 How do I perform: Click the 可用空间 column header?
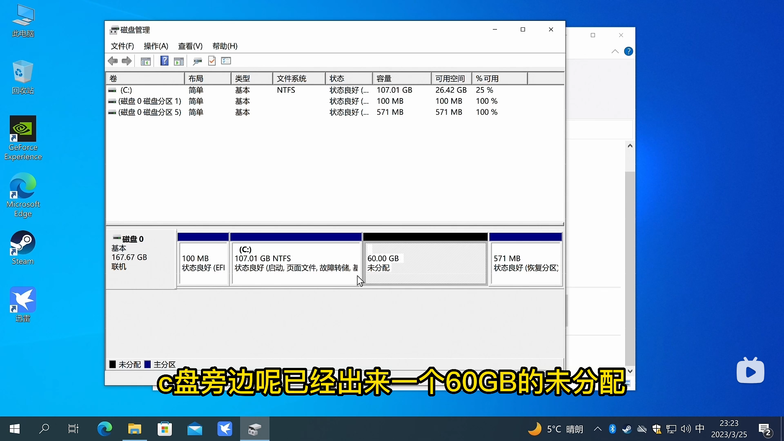click(450, 78)
